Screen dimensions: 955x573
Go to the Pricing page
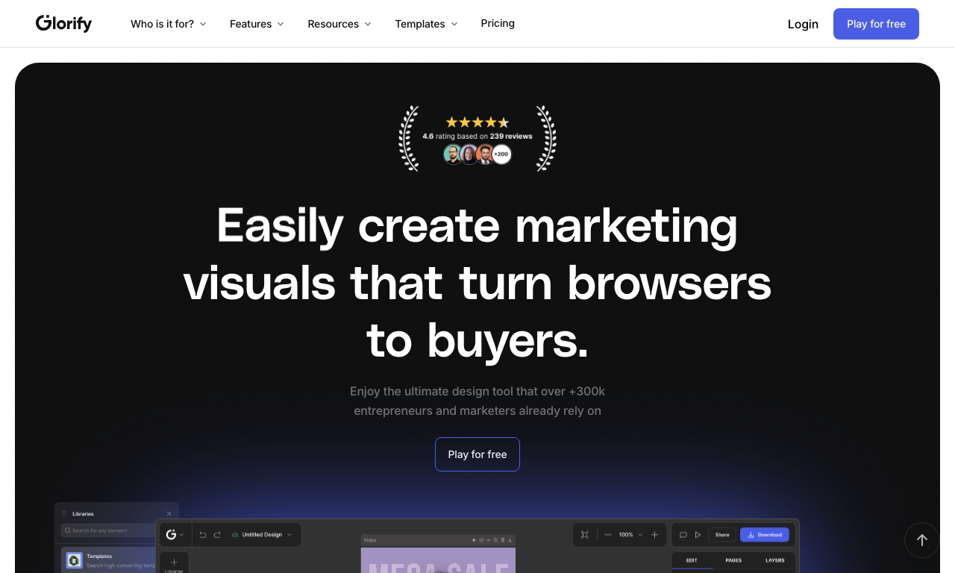click(498, 23)
